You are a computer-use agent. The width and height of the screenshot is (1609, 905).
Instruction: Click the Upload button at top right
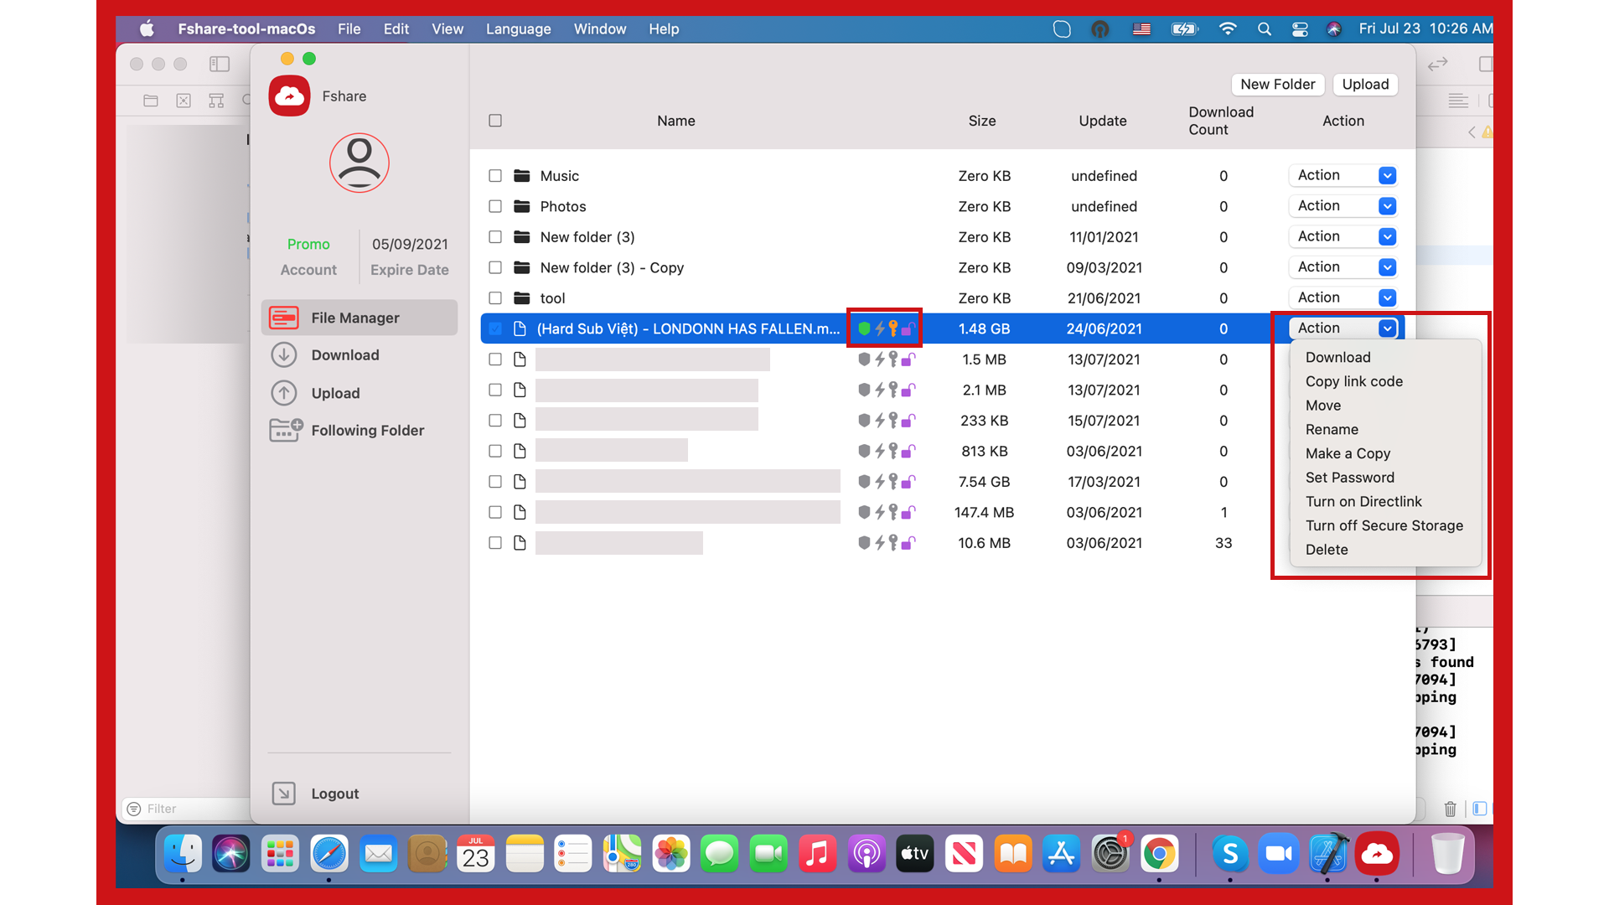pyautogui.click(x=1364, y=85)
